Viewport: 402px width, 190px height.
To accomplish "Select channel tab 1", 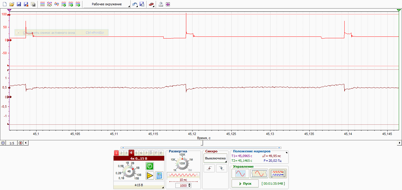I will [116, 153].
